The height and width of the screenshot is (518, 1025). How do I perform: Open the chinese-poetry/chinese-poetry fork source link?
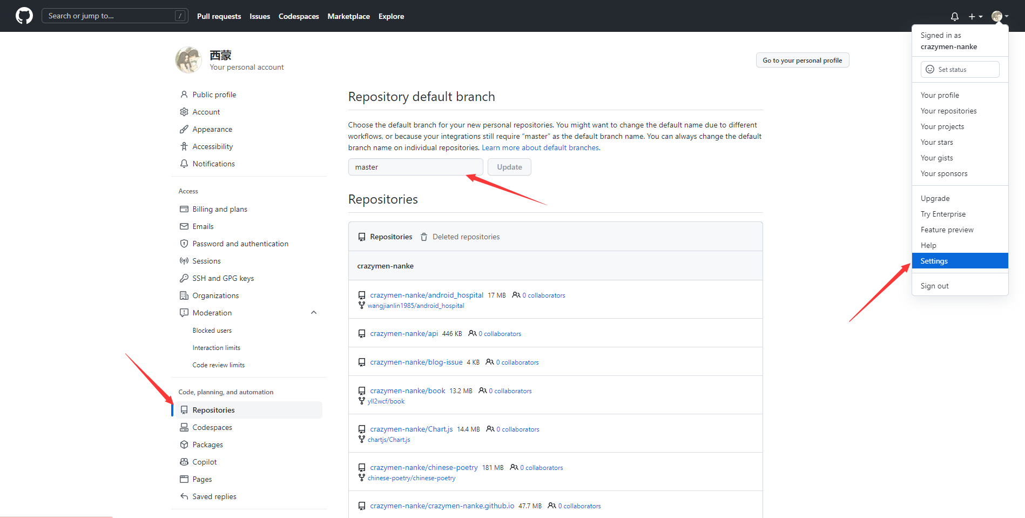(x=412, y=478)
